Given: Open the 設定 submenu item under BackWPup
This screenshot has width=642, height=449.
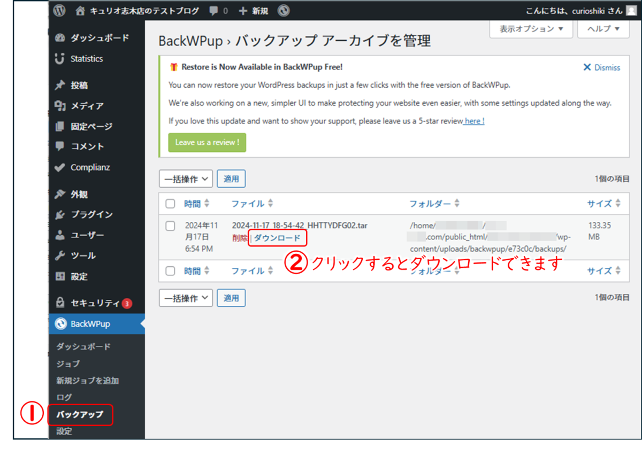Looking at the screenshot, I should pos(64,431).
